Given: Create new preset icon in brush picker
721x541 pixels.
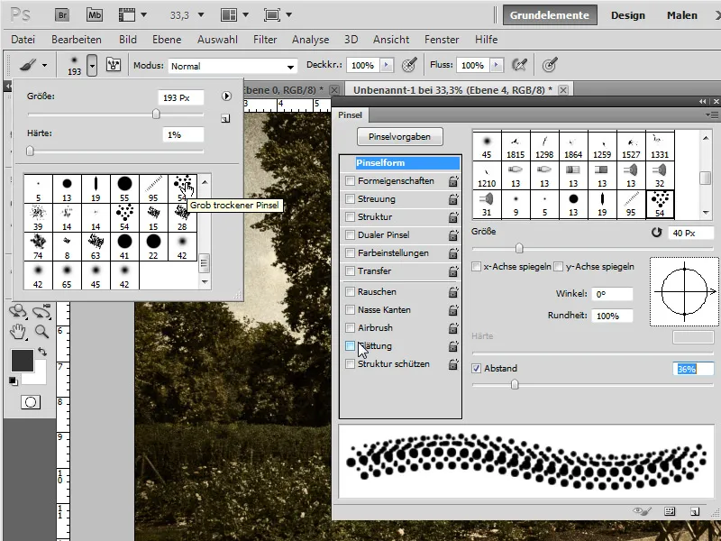Looking at the screenshot, I should pos(225,119).
